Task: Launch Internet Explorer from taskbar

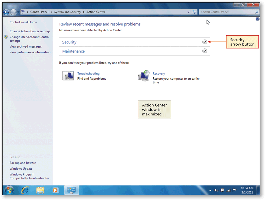Action: [25, 190]
